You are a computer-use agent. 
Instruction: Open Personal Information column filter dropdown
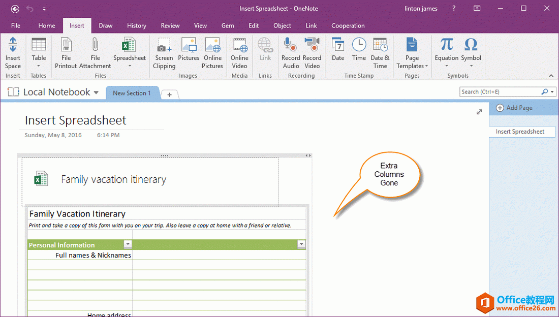point(128,244)
